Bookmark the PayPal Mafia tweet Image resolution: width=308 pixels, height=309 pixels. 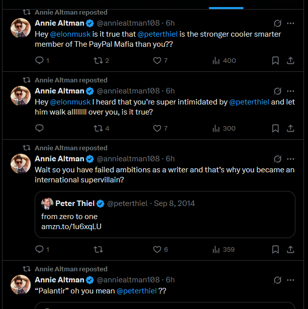coord(275,60)
